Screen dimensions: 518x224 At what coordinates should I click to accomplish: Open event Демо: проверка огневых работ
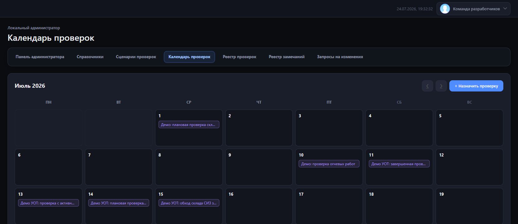(329, 164)
